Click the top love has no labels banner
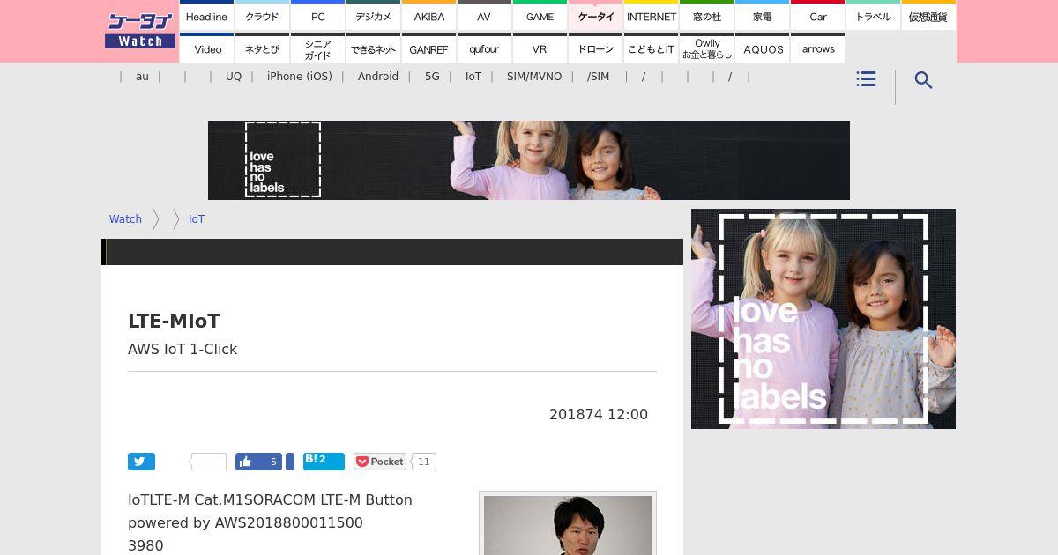The height and width of the screenshot is (555, 1058). click(529, 160)
